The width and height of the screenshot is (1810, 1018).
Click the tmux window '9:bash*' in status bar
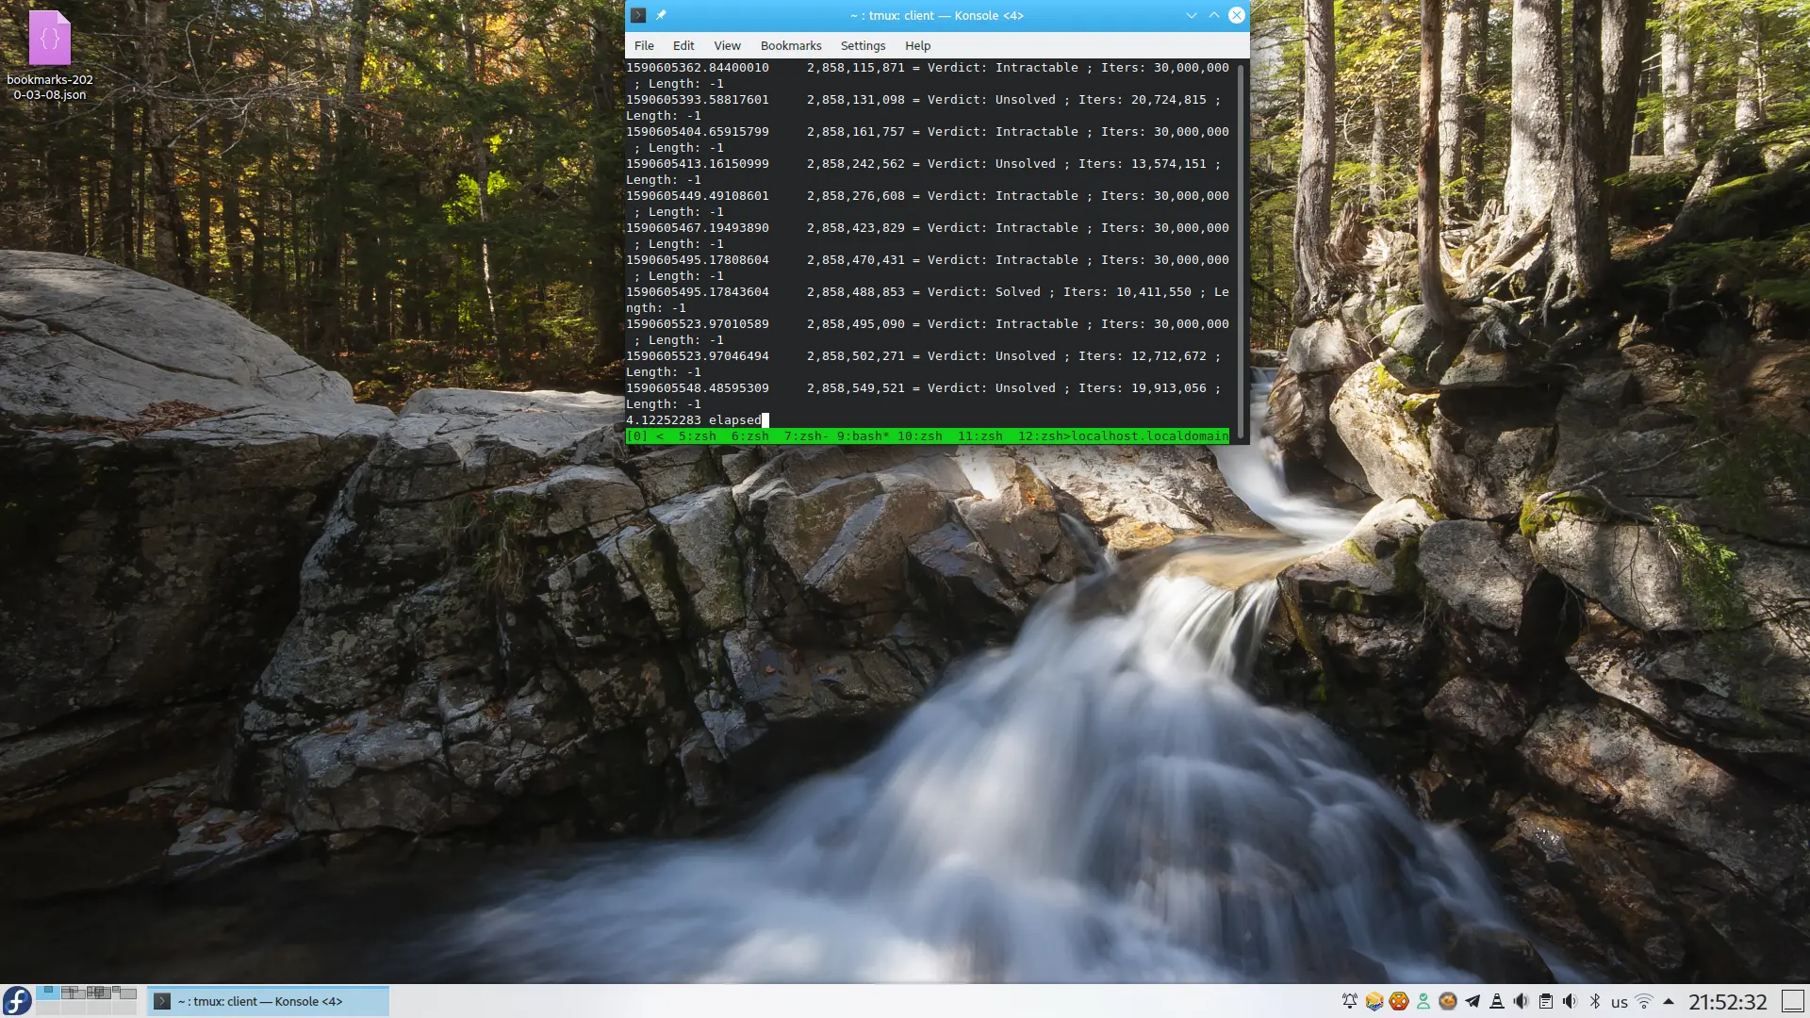point(863,435)
